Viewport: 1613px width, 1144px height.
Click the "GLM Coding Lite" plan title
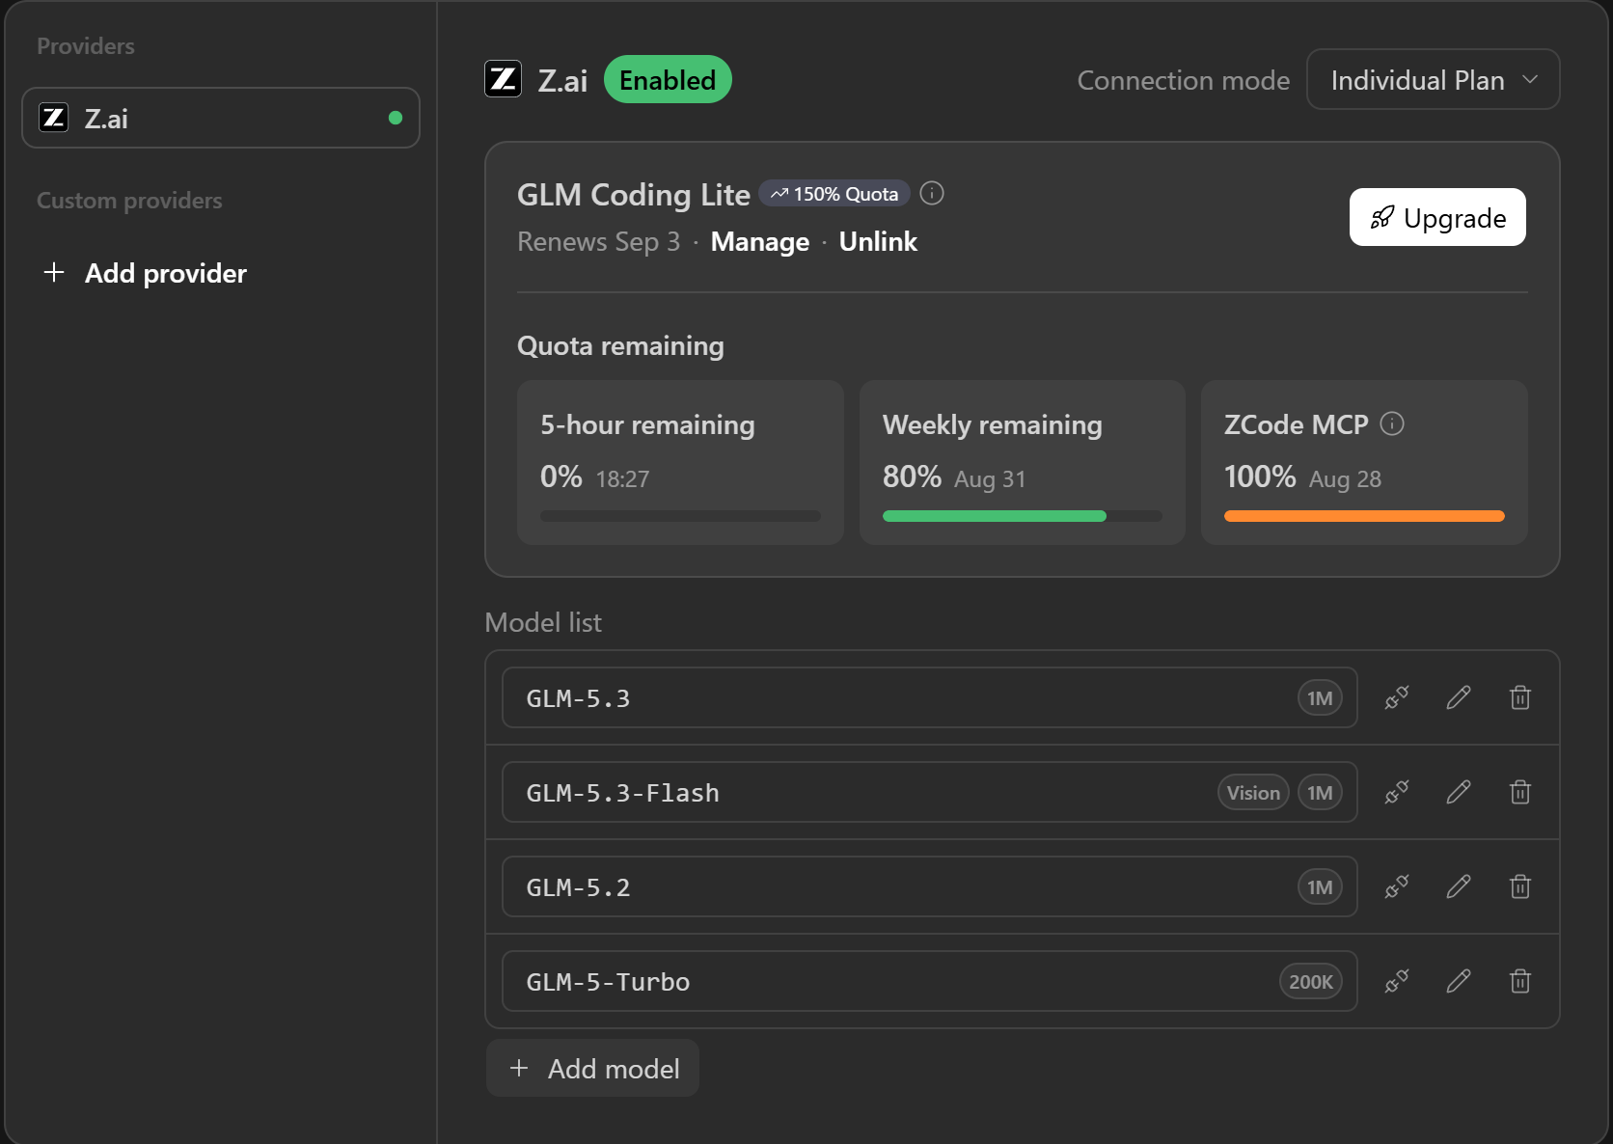634,194
